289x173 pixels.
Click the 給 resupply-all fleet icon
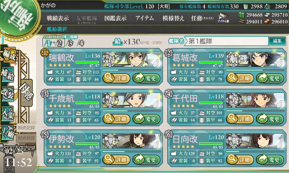click(118, 42)
